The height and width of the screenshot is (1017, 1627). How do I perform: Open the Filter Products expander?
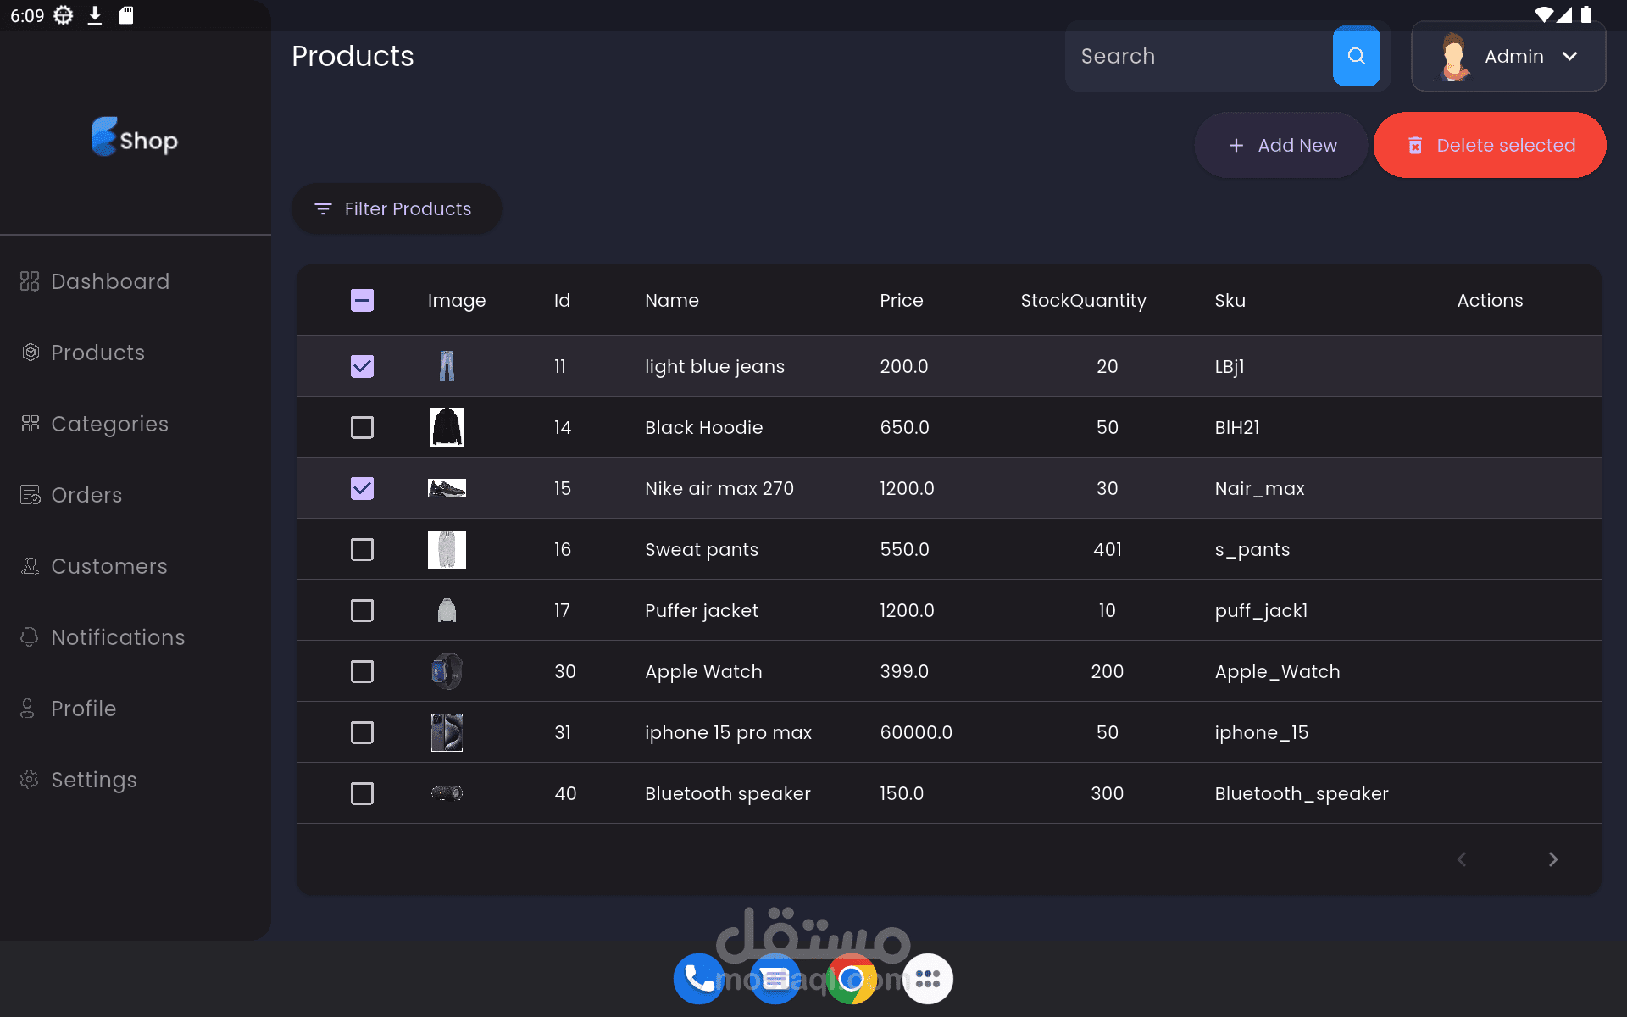click(x=396, y=208)
